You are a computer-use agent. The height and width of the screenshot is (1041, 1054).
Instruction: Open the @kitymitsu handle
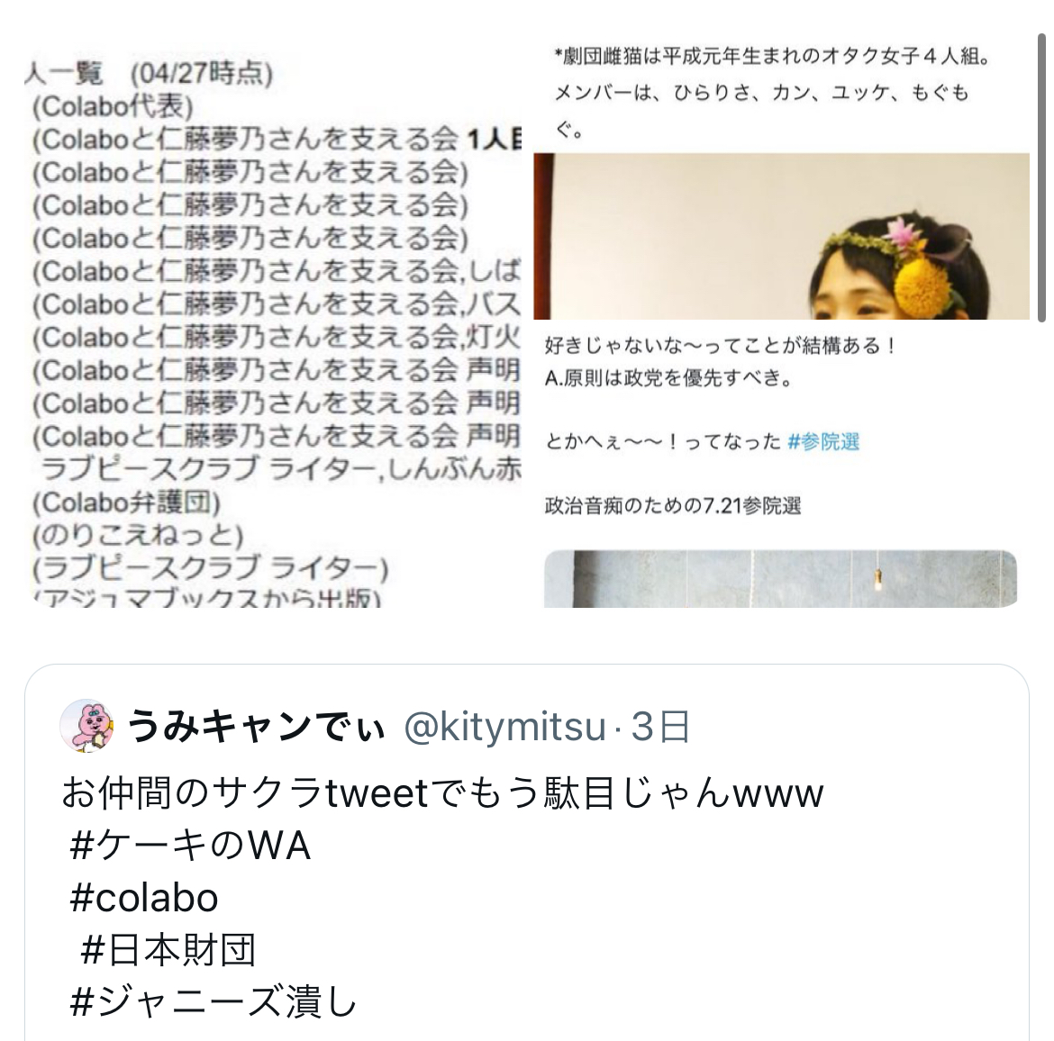click(504, 727)
